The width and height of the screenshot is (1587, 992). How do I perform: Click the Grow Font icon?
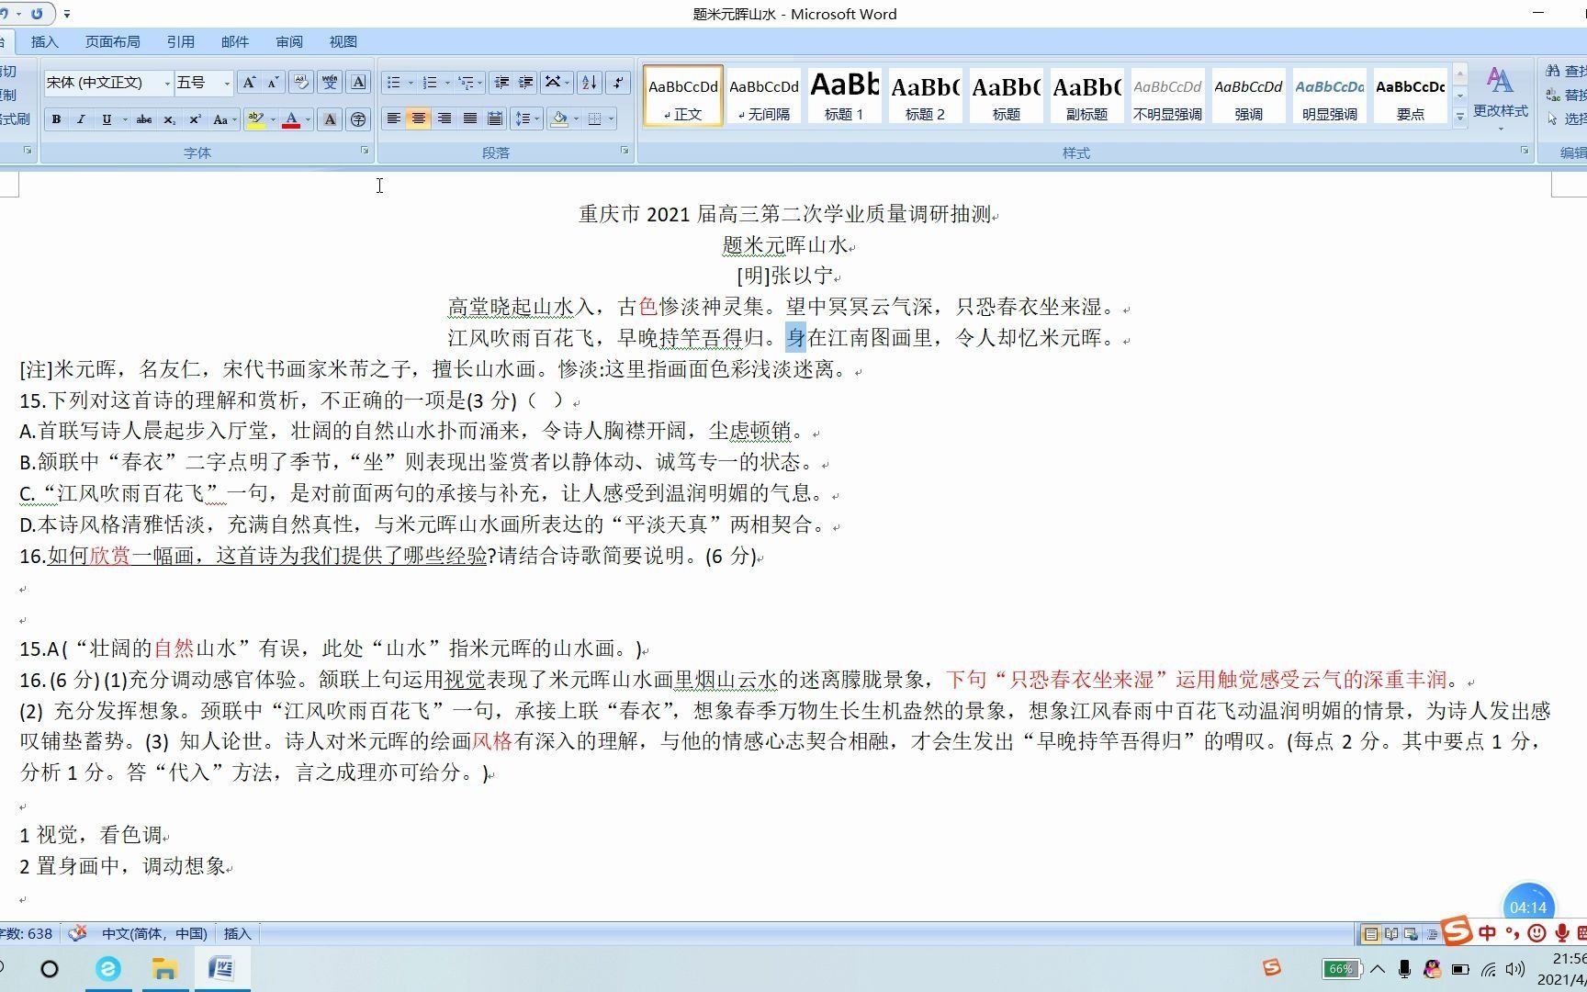[x=249, y=83]
